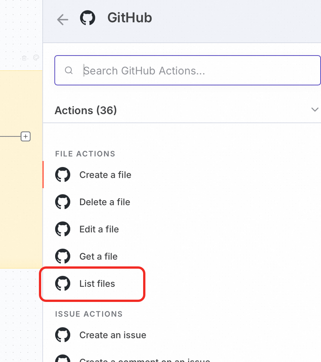321x362 pixels.
Task: Open the sticky note color palette
Action: pos(36,57)
